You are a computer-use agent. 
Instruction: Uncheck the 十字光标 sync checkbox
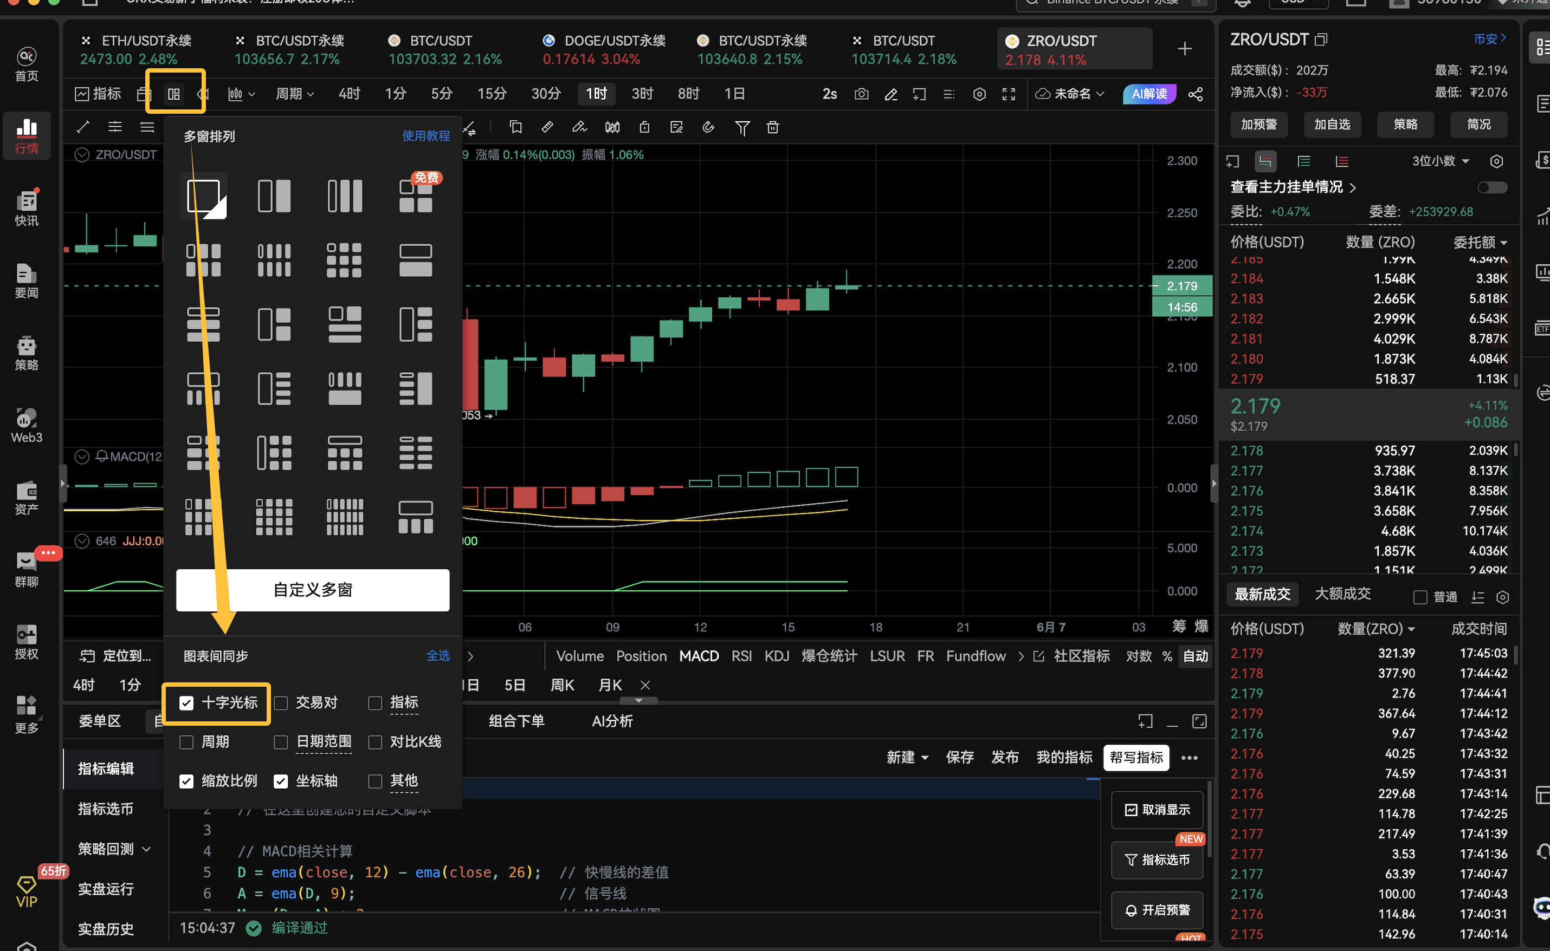[186, 702]
